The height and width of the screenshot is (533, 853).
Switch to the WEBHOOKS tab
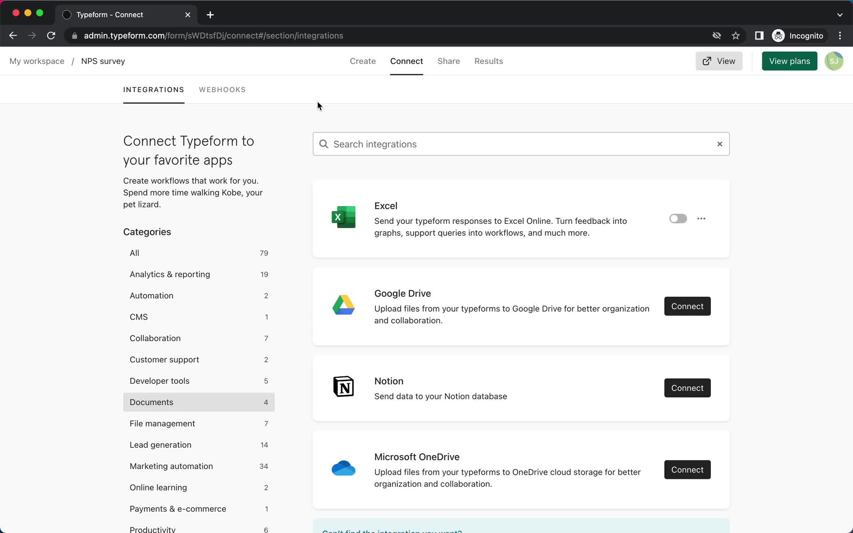click(222, 89)
